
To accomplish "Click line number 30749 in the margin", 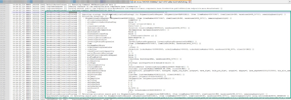I will tap(3, 94).
